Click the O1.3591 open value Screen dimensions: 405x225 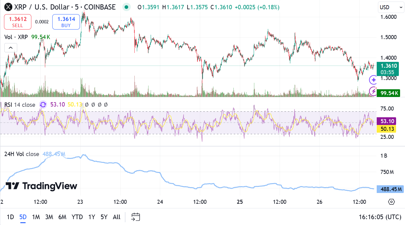click(x=149, y=7)
